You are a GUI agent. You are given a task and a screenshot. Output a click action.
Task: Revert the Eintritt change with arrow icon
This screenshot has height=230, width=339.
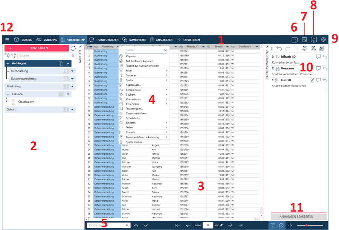(325, 81)
